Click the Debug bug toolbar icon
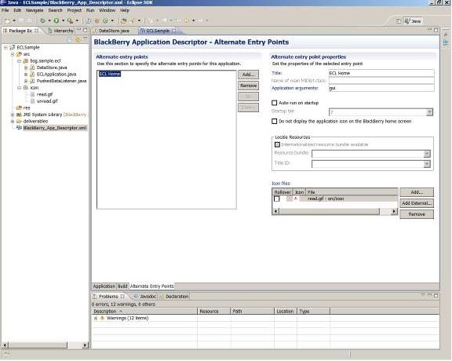The height and width of the screenshot is (361, 452). tap(42, 20)
